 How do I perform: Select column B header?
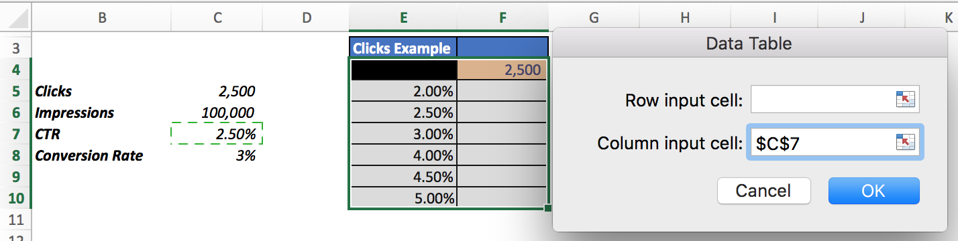click(101, 19)
